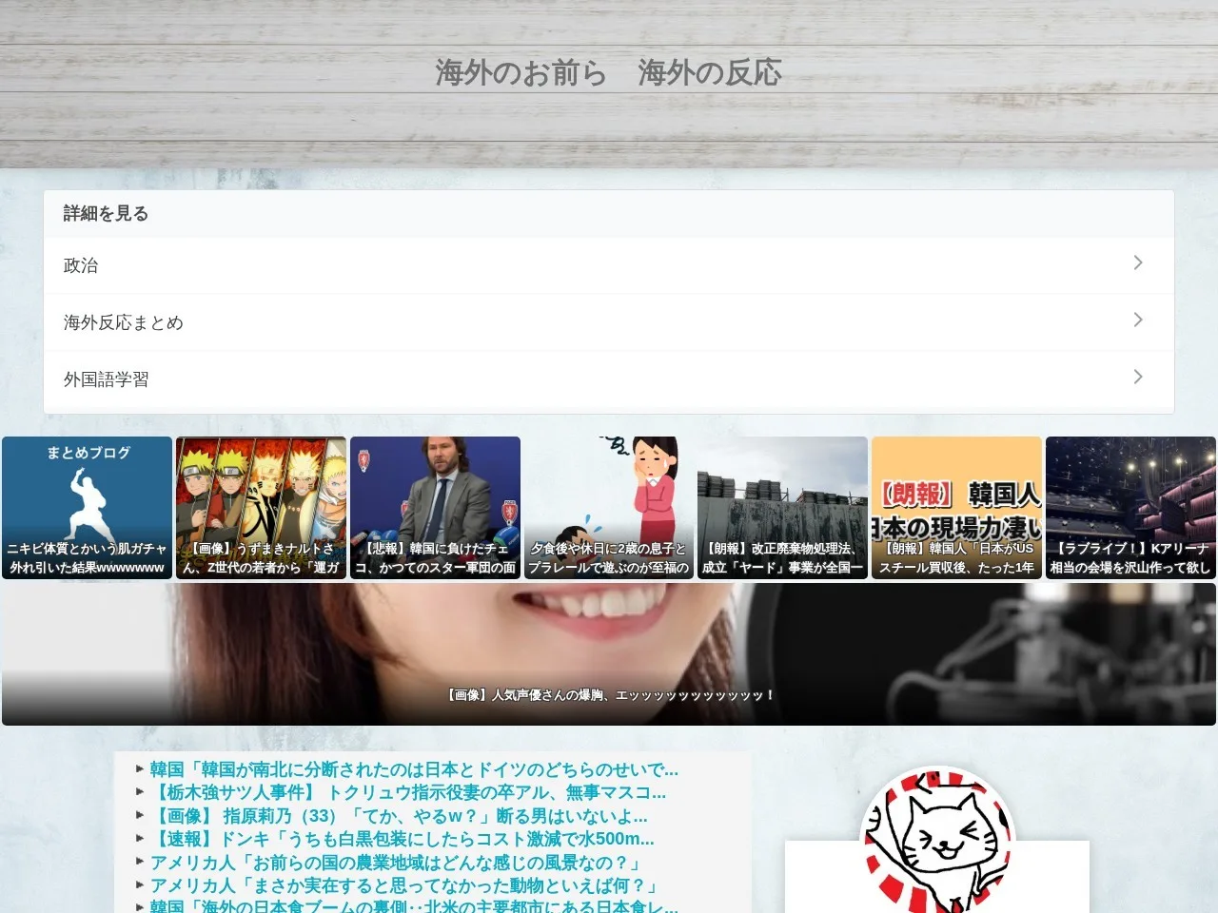Open the 【朗報】改正廃棄物処理法 thumbnail
The height and width of the screenshot is (913, 1218).
(x=782, y=508)
